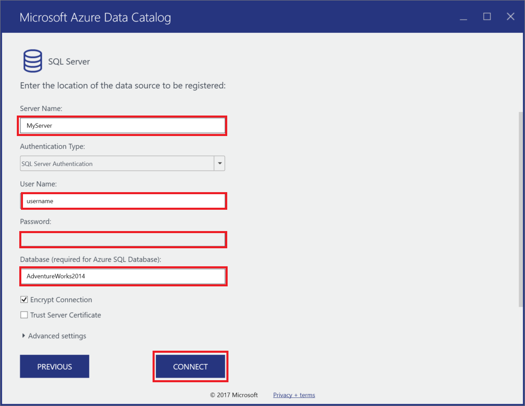Toggle the Encrypt Connection checkbox off
Viewport: 525px width, 406px height.
click(24, 299)
